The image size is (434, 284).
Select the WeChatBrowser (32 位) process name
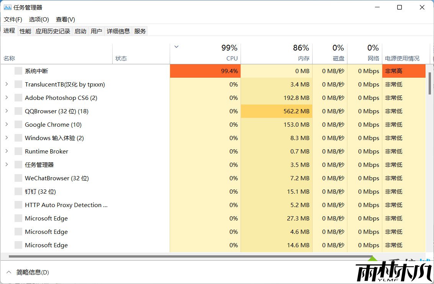[x=57, y=178]
